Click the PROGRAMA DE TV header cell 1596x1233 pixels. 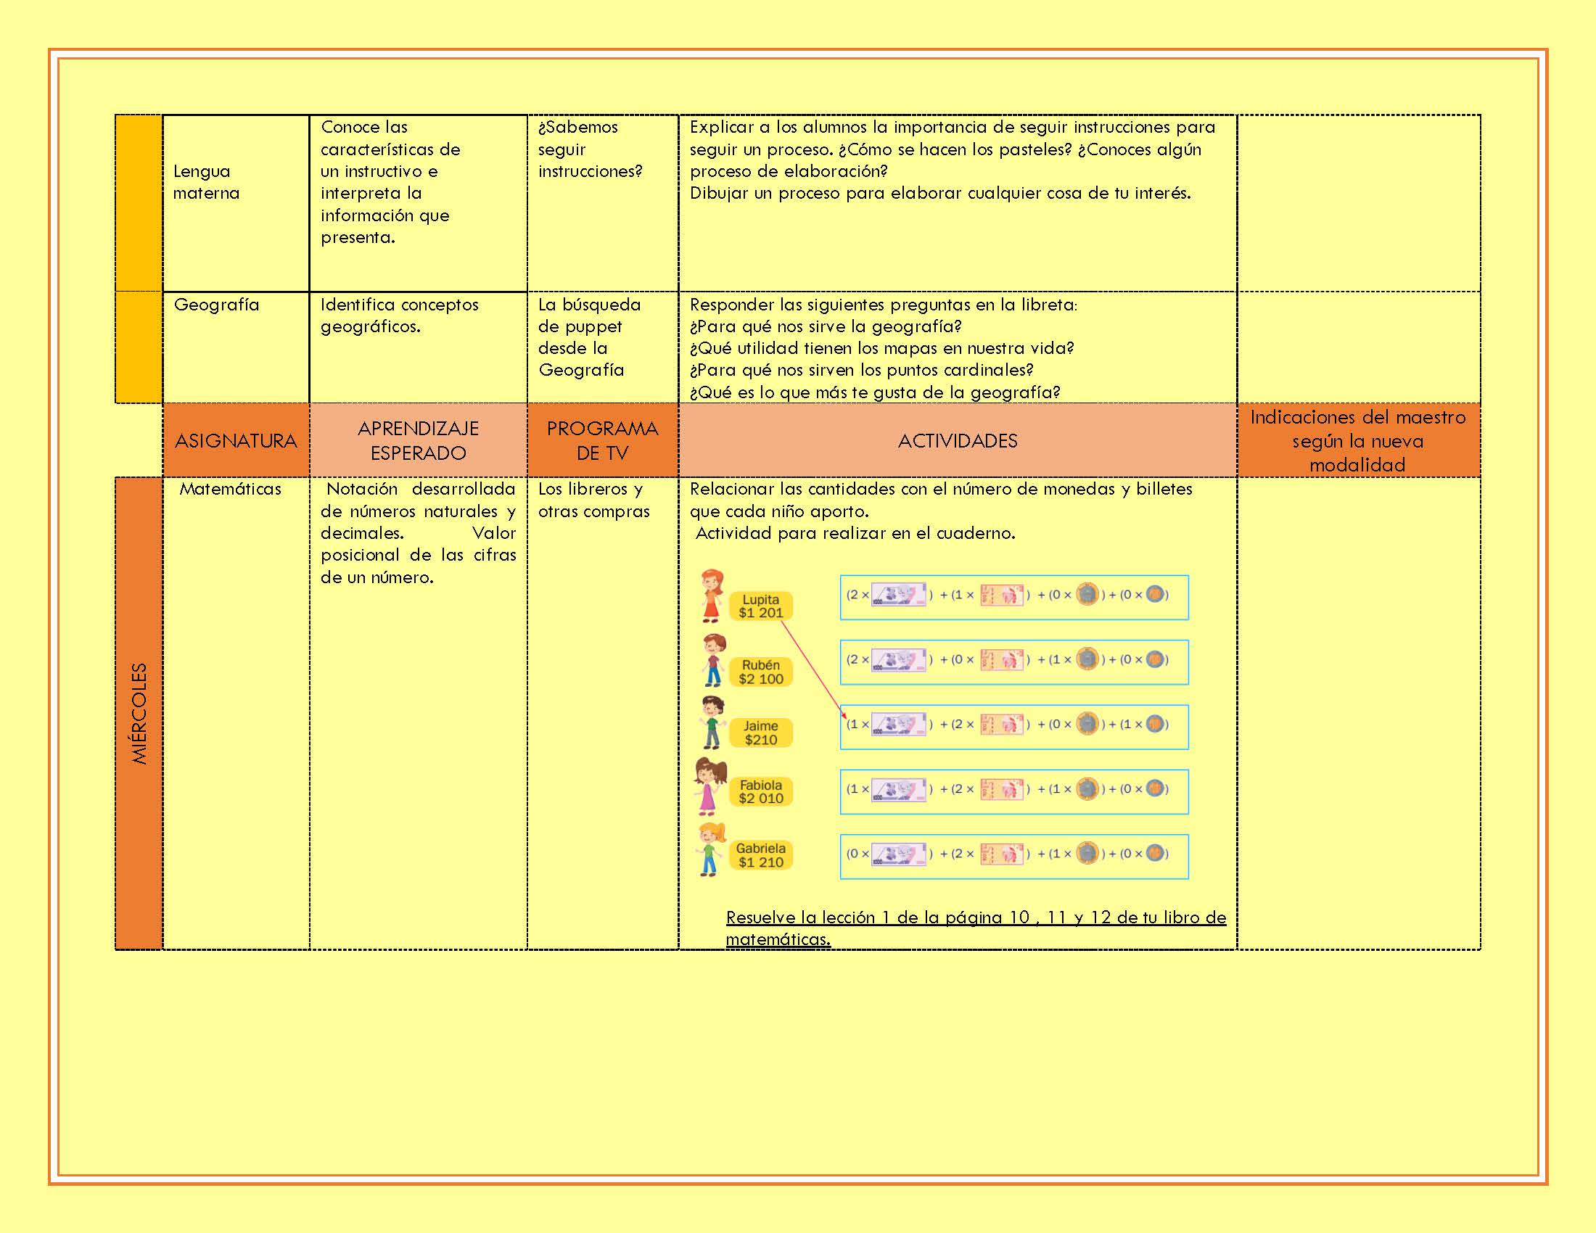(603, 440)
